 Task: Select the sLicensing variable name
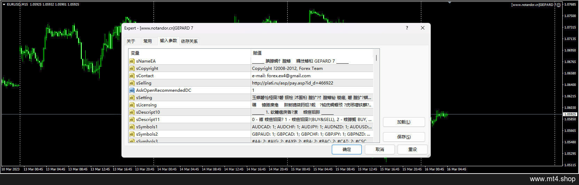coord(146,105)
